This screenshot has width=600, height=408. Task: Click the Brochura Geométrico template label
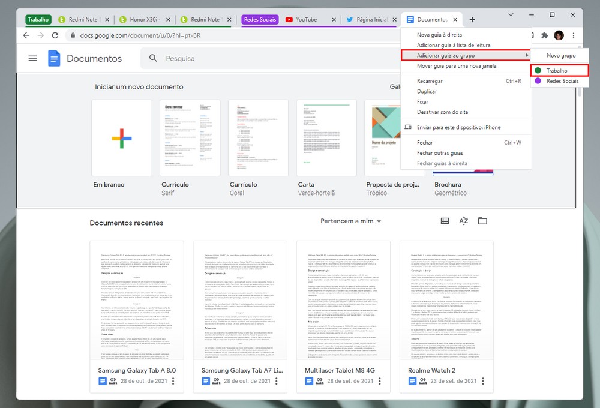pyautogui.click(x=451, y=188)
